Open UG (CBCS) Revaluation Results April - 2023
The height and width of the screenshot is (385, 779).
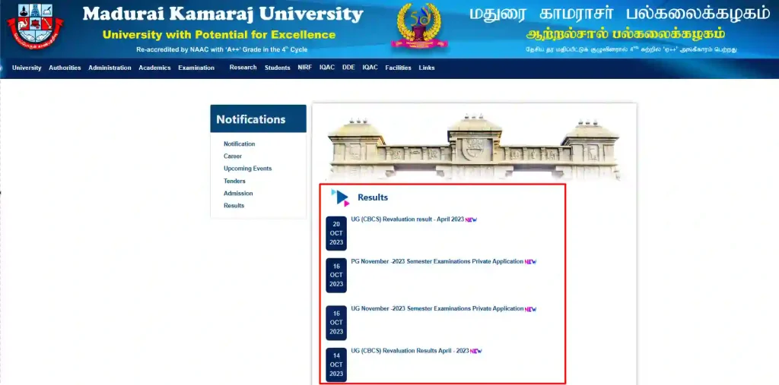coord(410,351)
